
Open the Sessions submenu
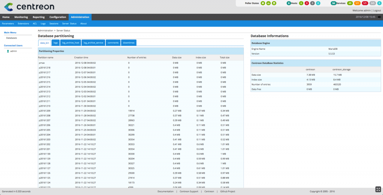[x=54, y=24]
